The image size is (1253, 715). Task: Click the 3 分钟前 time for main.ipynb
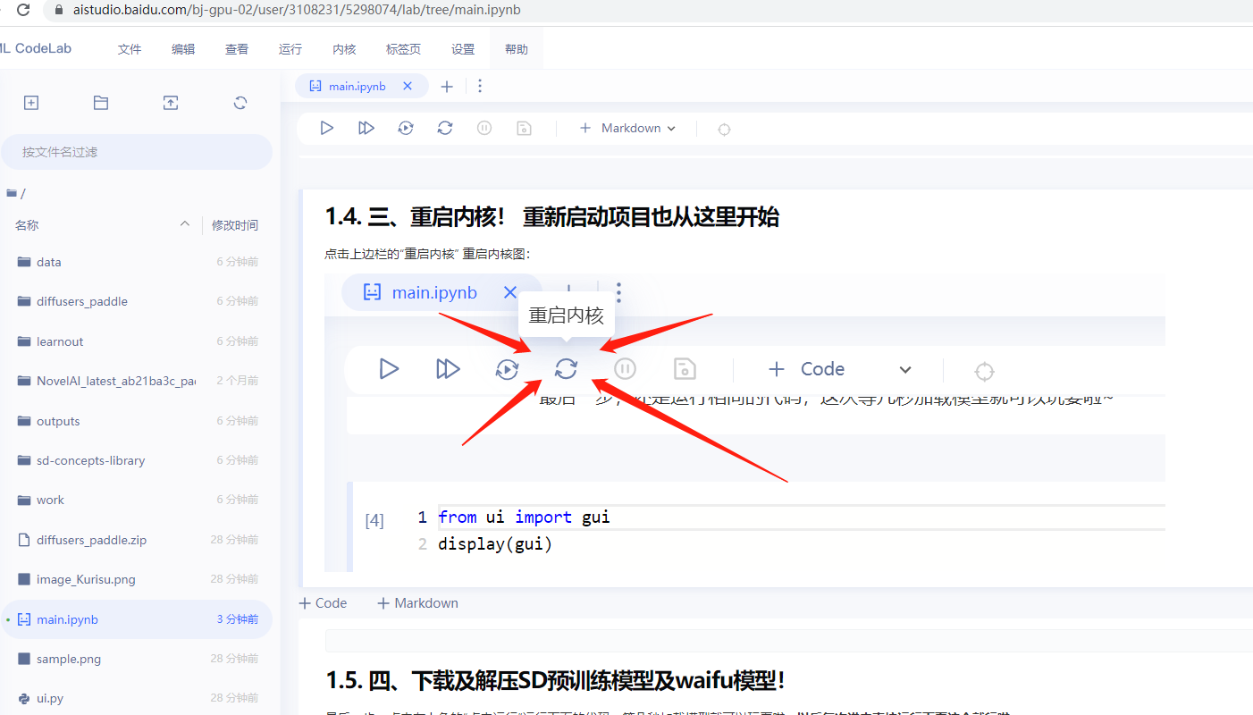point(237,619)
